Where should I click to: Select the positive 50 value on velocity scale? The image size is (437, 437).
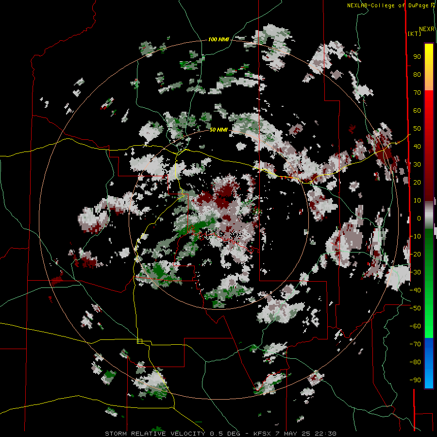coord(417,129)
